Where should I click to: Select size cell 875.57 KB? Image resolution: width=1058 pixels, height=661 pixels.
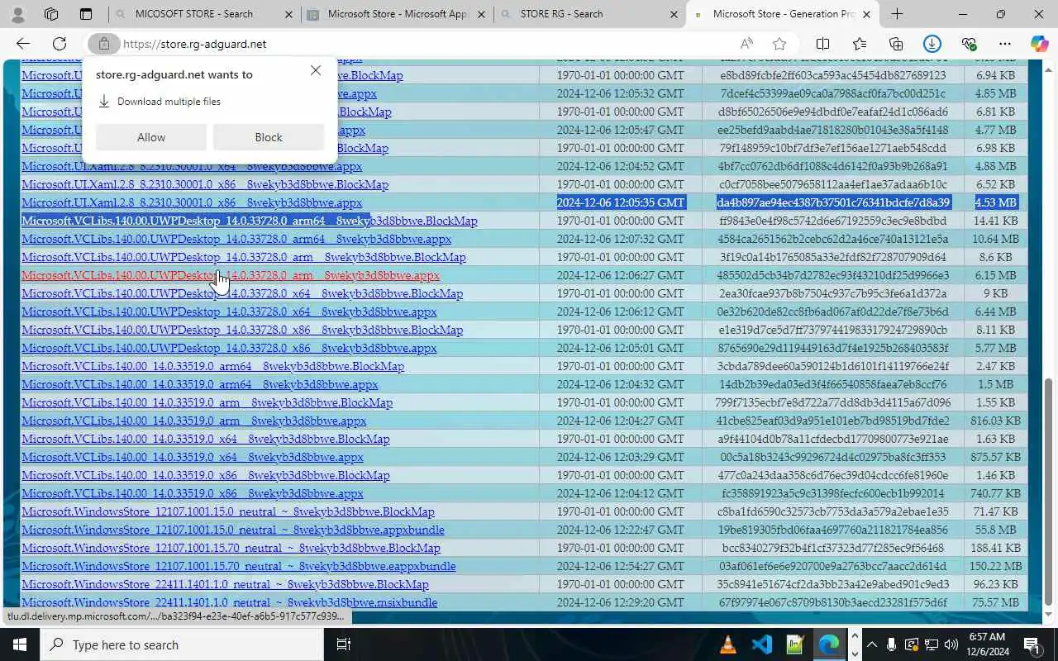pos(995,457)
